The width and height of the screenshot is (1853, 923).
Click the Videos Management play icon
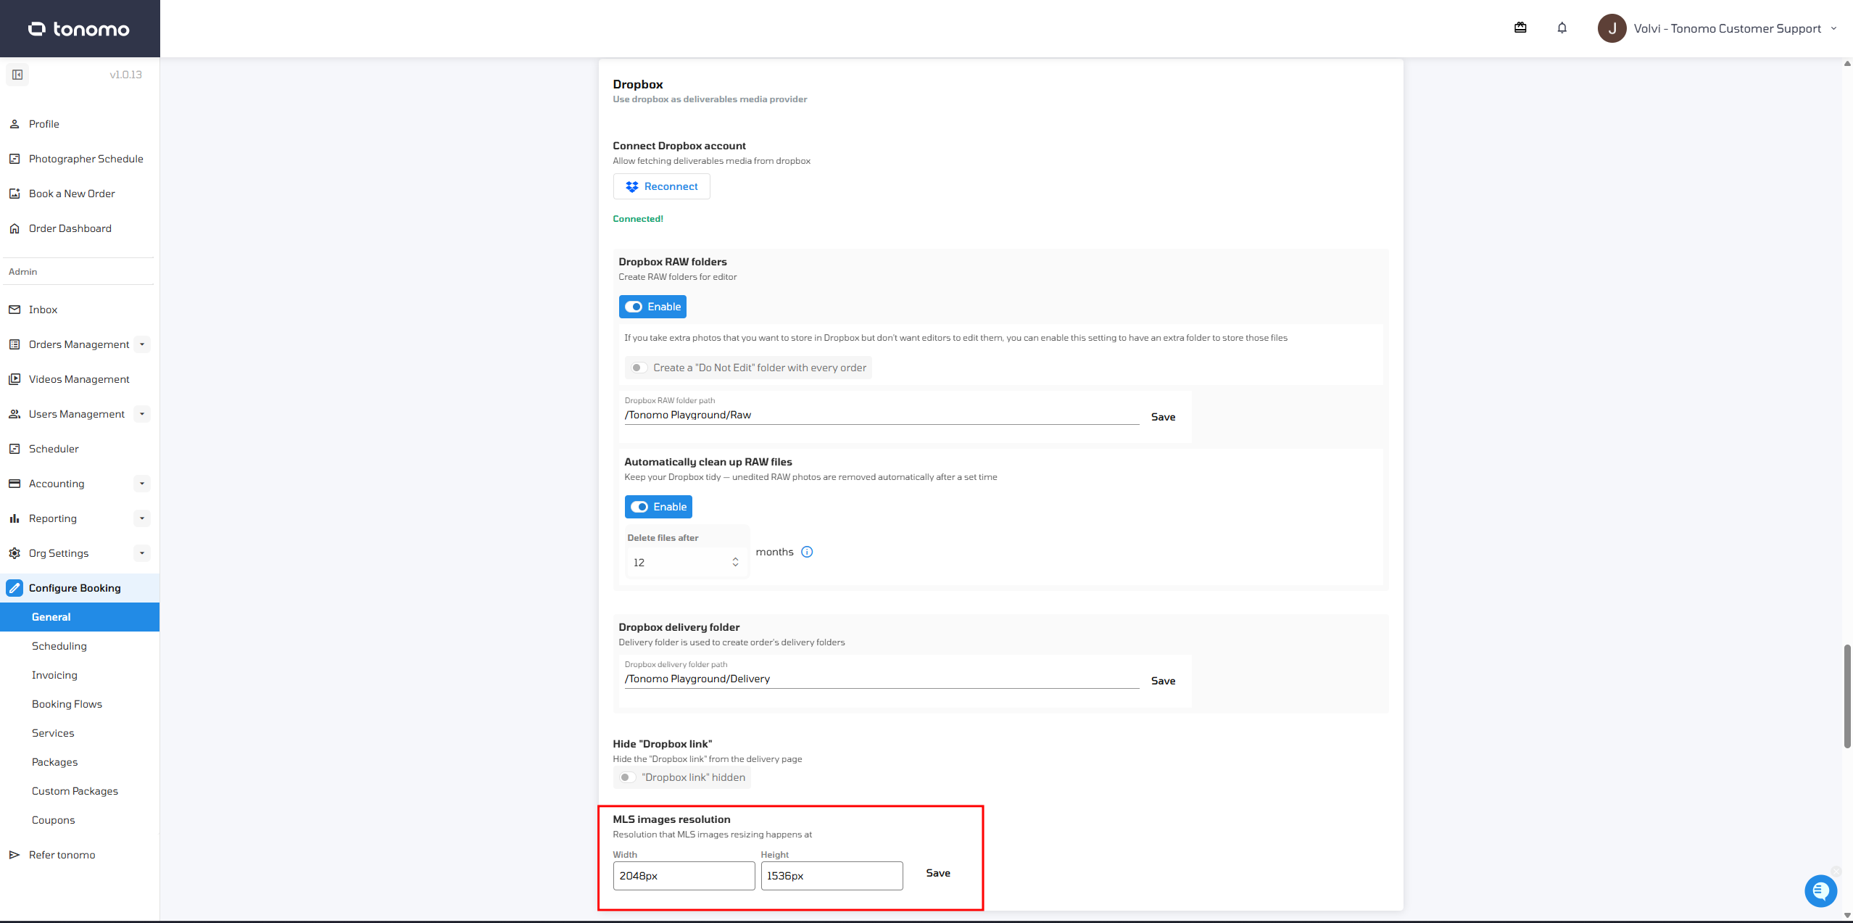tap(14, 379)
